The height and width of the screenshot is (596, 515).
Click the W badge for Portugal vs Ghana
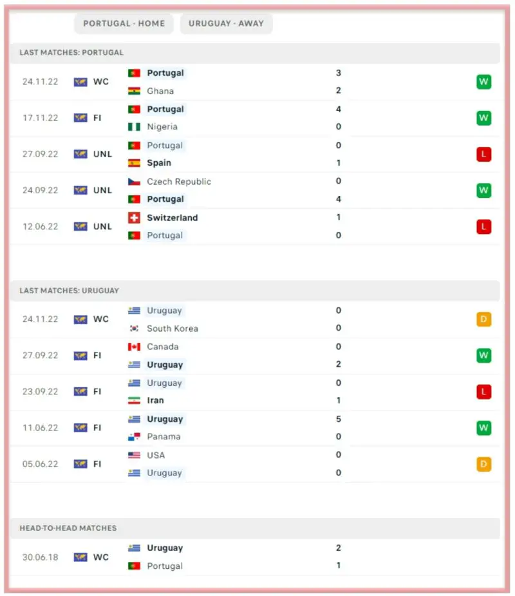click(x=483, y=82)
